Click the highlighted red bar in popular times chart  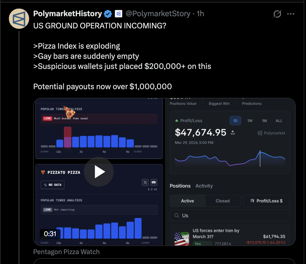tap(68, 137)
